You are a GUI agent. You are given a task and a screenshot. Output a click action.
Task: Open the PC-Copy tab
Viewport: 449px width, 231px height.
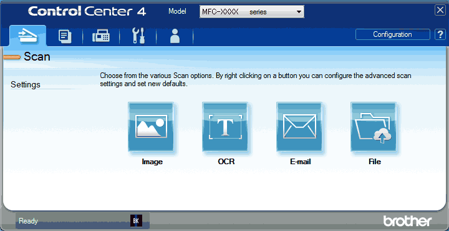click(x=64, y=37)
